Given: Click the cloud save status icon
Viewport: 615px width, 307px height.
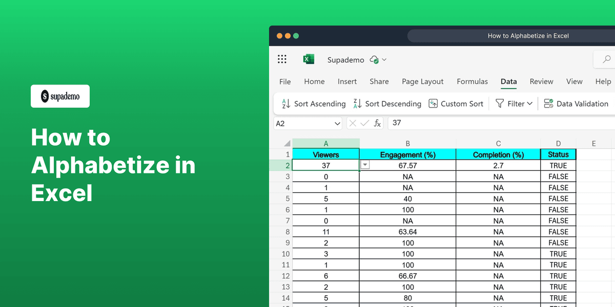Looking at the screenshot, I should (x=374, y=59).
